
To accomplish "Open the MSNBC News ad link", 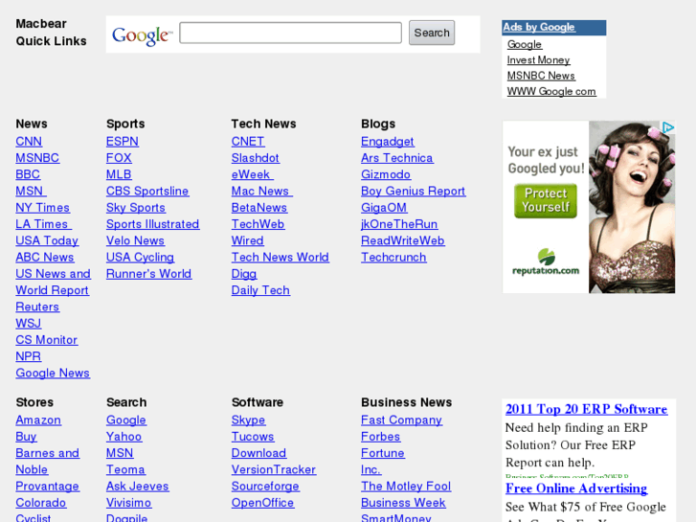I will (541, 76).
